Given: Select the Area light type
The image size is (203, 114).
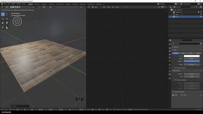Looking at the screenshot, I should (198, 53).
